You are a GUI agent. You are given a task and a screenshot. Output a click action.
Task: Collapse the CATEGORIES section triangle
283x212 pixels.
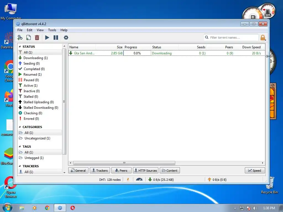20,127
